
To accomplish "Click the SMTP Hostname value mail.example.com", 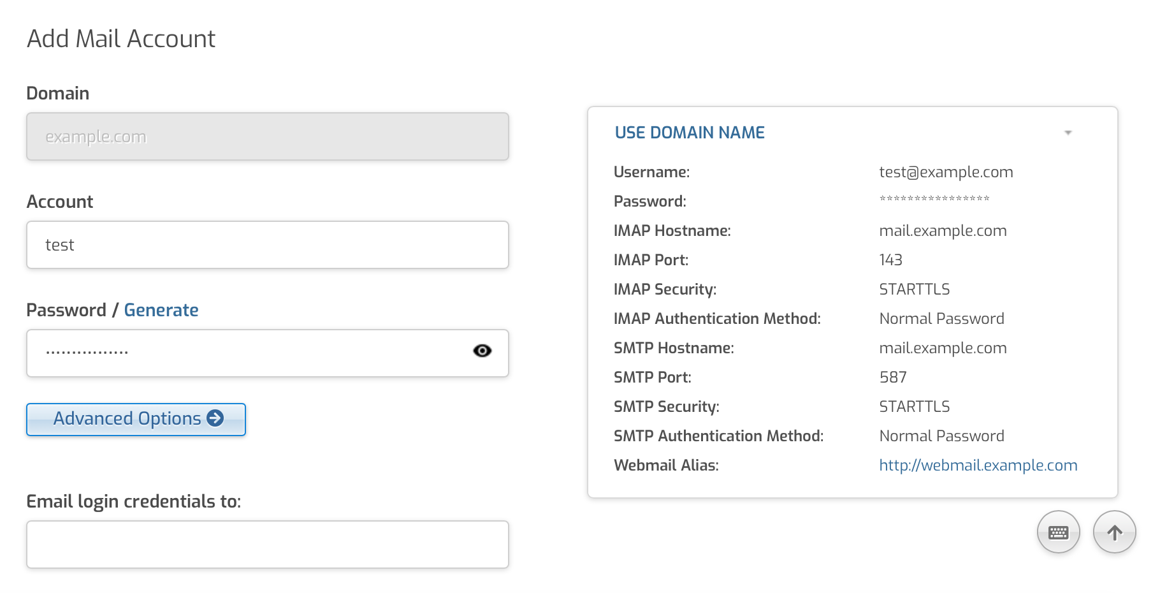I will (x=943, y=348).
